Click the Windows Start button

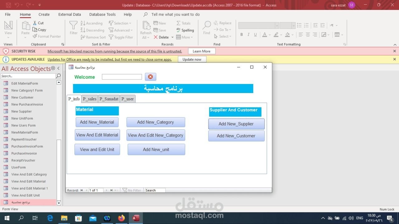coord(7,218)
